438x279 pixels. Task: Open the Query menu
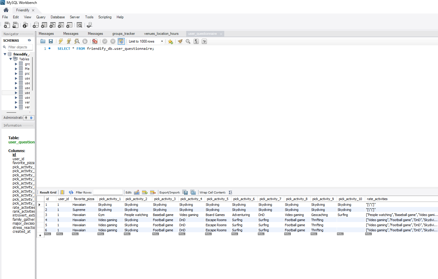point(41,17)
